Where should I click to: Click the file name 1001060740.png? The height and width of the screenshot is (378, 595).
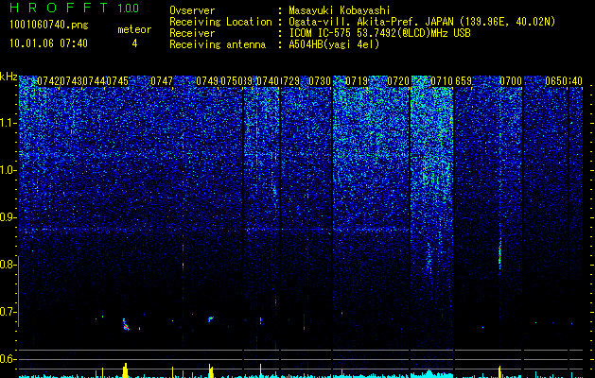click(49, 25)
